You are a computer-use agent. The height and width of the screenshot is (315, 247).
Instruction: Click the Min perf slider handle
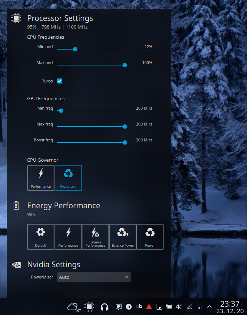[75, 49]
